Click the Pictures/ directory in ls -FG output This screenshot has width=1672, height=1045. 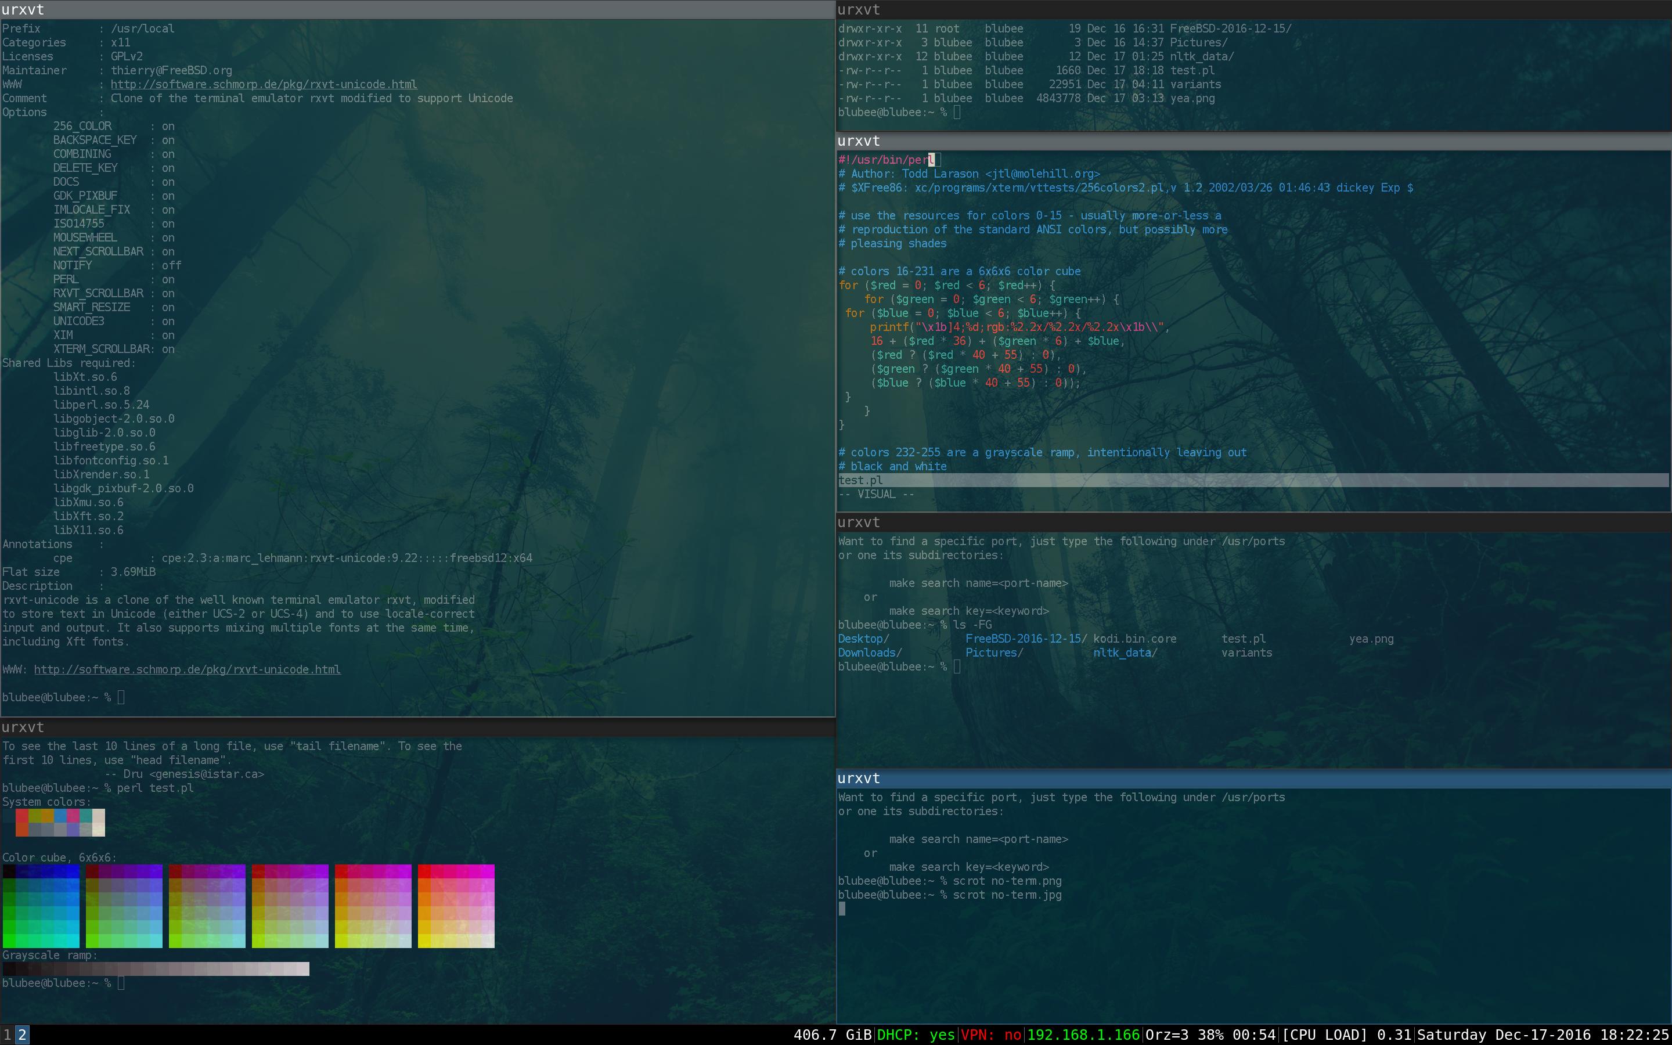tap(993, 653)
